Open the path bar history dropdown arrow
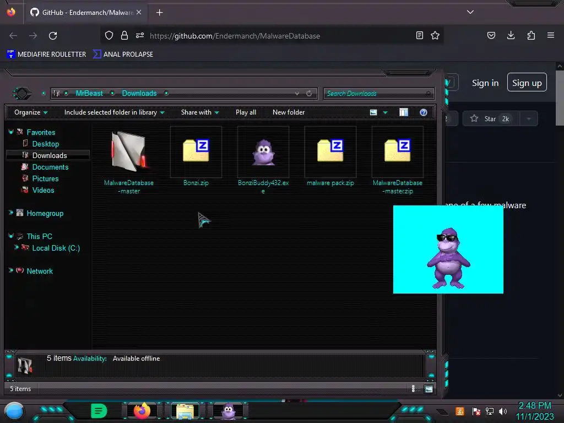The width and height of the screenshot is (564, 423). [x=297, y=94]
